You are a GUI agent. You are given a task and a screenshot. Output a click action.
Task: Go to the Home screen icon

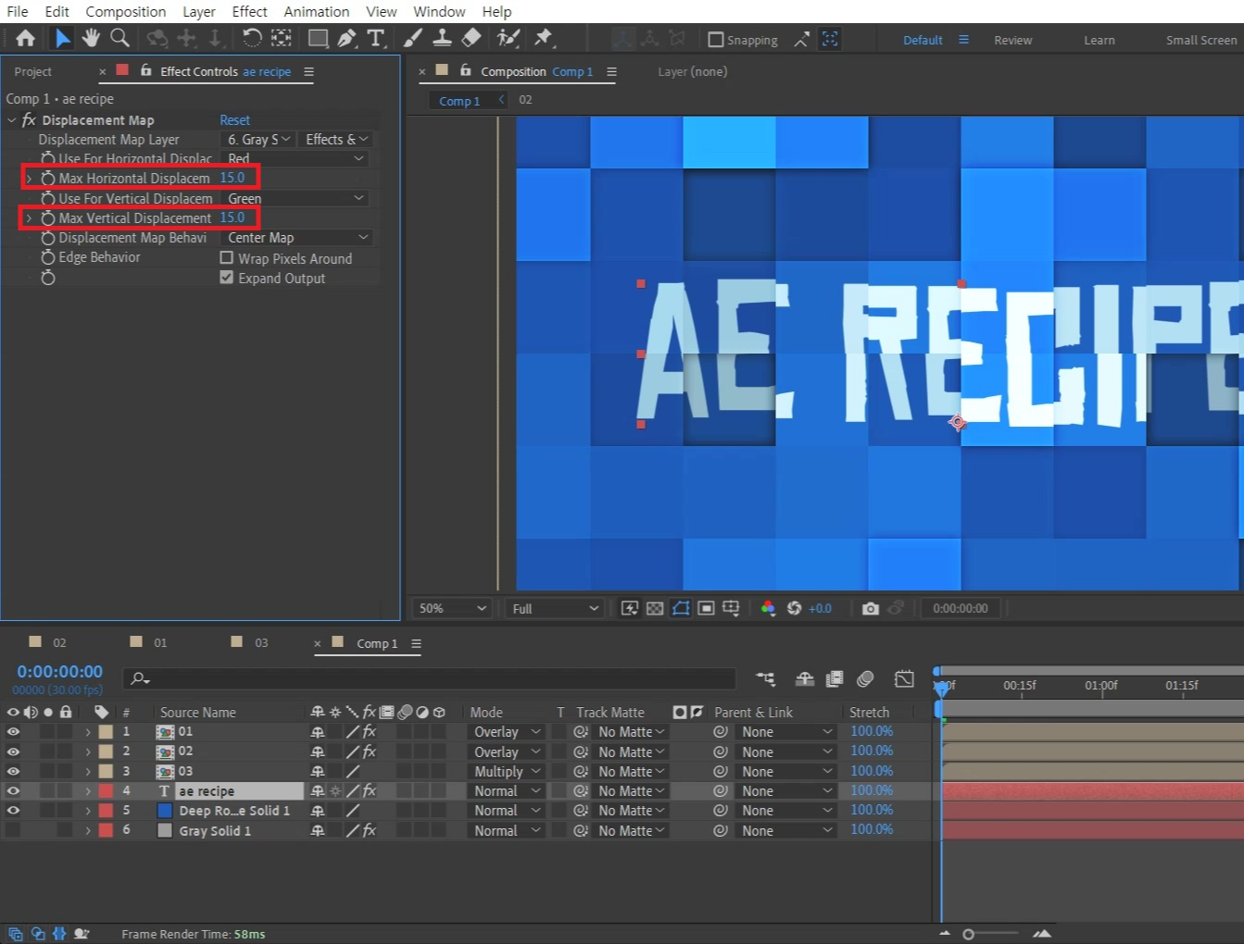pos(25,38)
